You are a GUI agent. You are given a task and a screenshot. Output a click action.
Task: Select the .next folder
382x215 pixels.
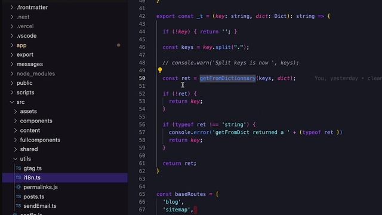(x=23, y=17)
